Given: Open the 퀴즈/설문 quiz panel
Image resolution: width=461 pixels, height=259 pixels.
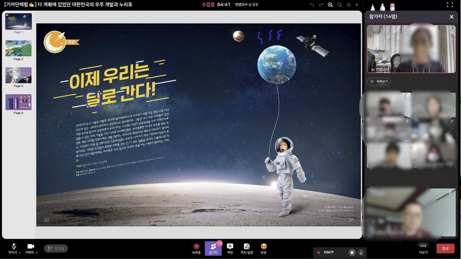Looking at the screenshot, I should [247, 248].
